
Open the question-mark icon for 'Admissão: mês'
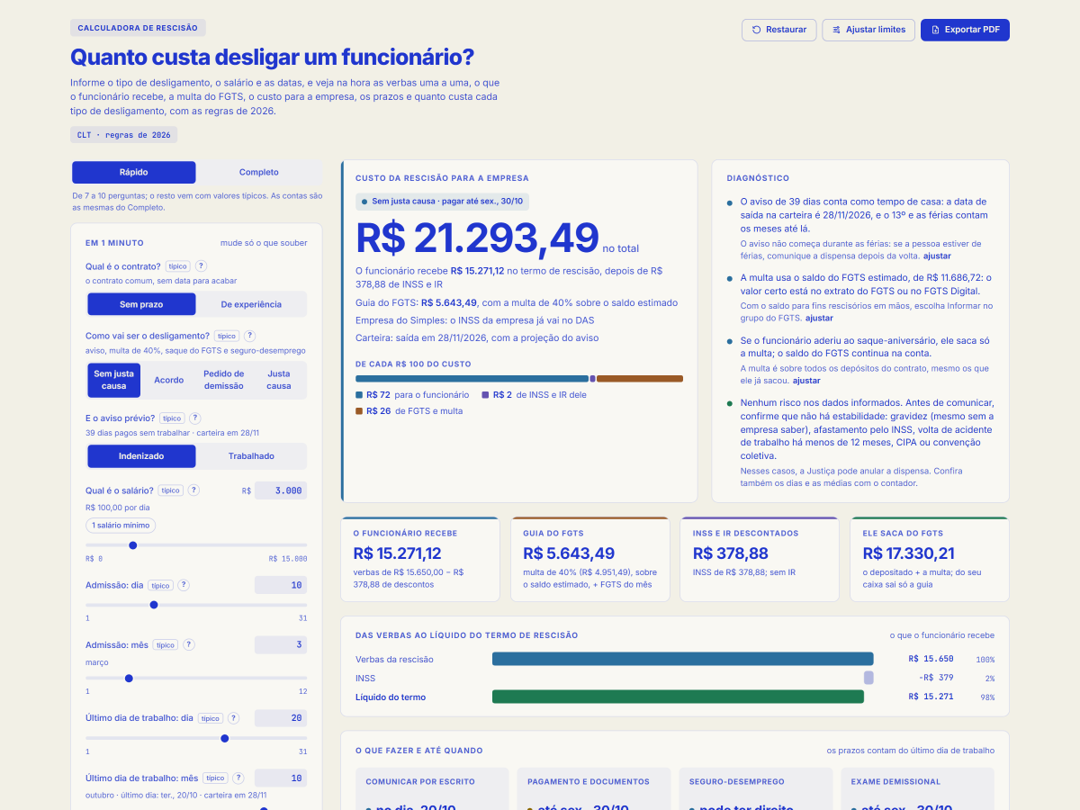tap(189, 644)
